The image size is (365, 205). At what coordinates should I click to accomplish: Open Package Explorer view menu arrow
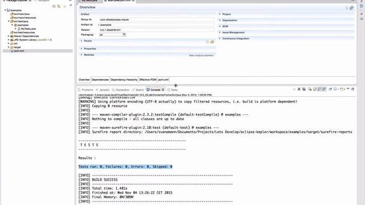[71, 6]
